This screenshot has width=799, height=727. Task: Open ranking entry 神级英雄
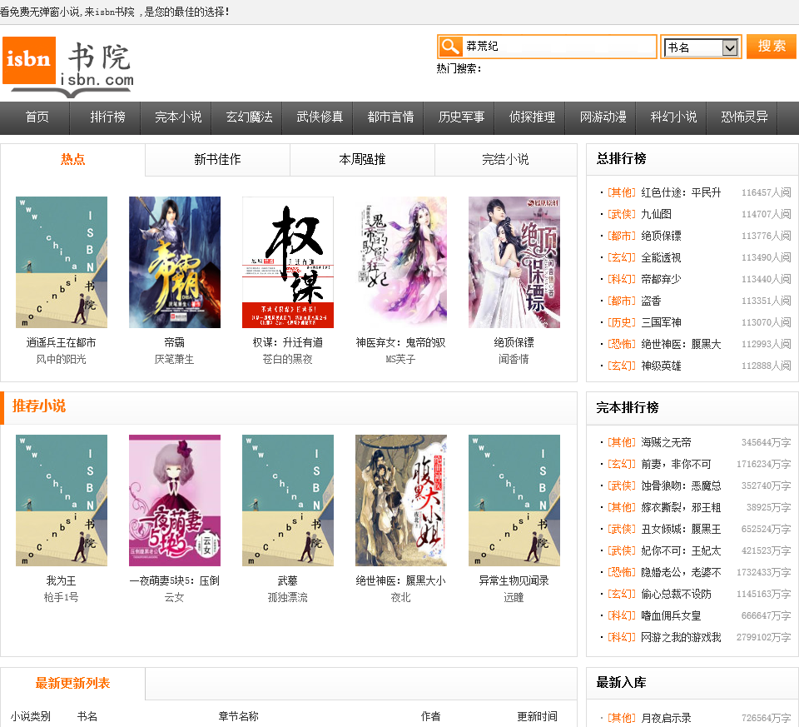pyautogui.click(x=661, y=366)
